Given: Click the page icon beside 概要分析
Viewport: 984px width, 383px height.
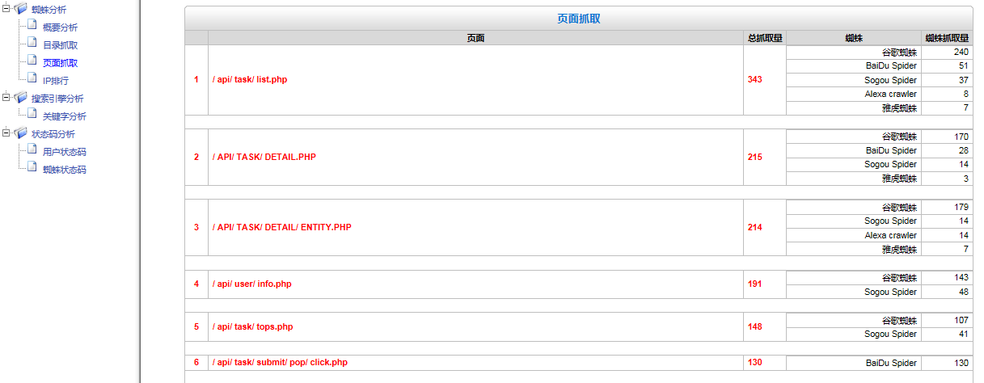Looking at the screenshot, I should click(32, 26).
